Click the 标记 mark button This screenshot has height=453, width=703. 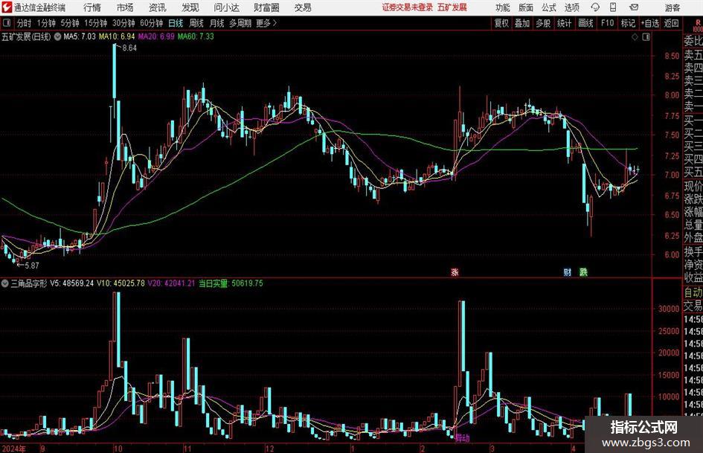tap(628, 23)
